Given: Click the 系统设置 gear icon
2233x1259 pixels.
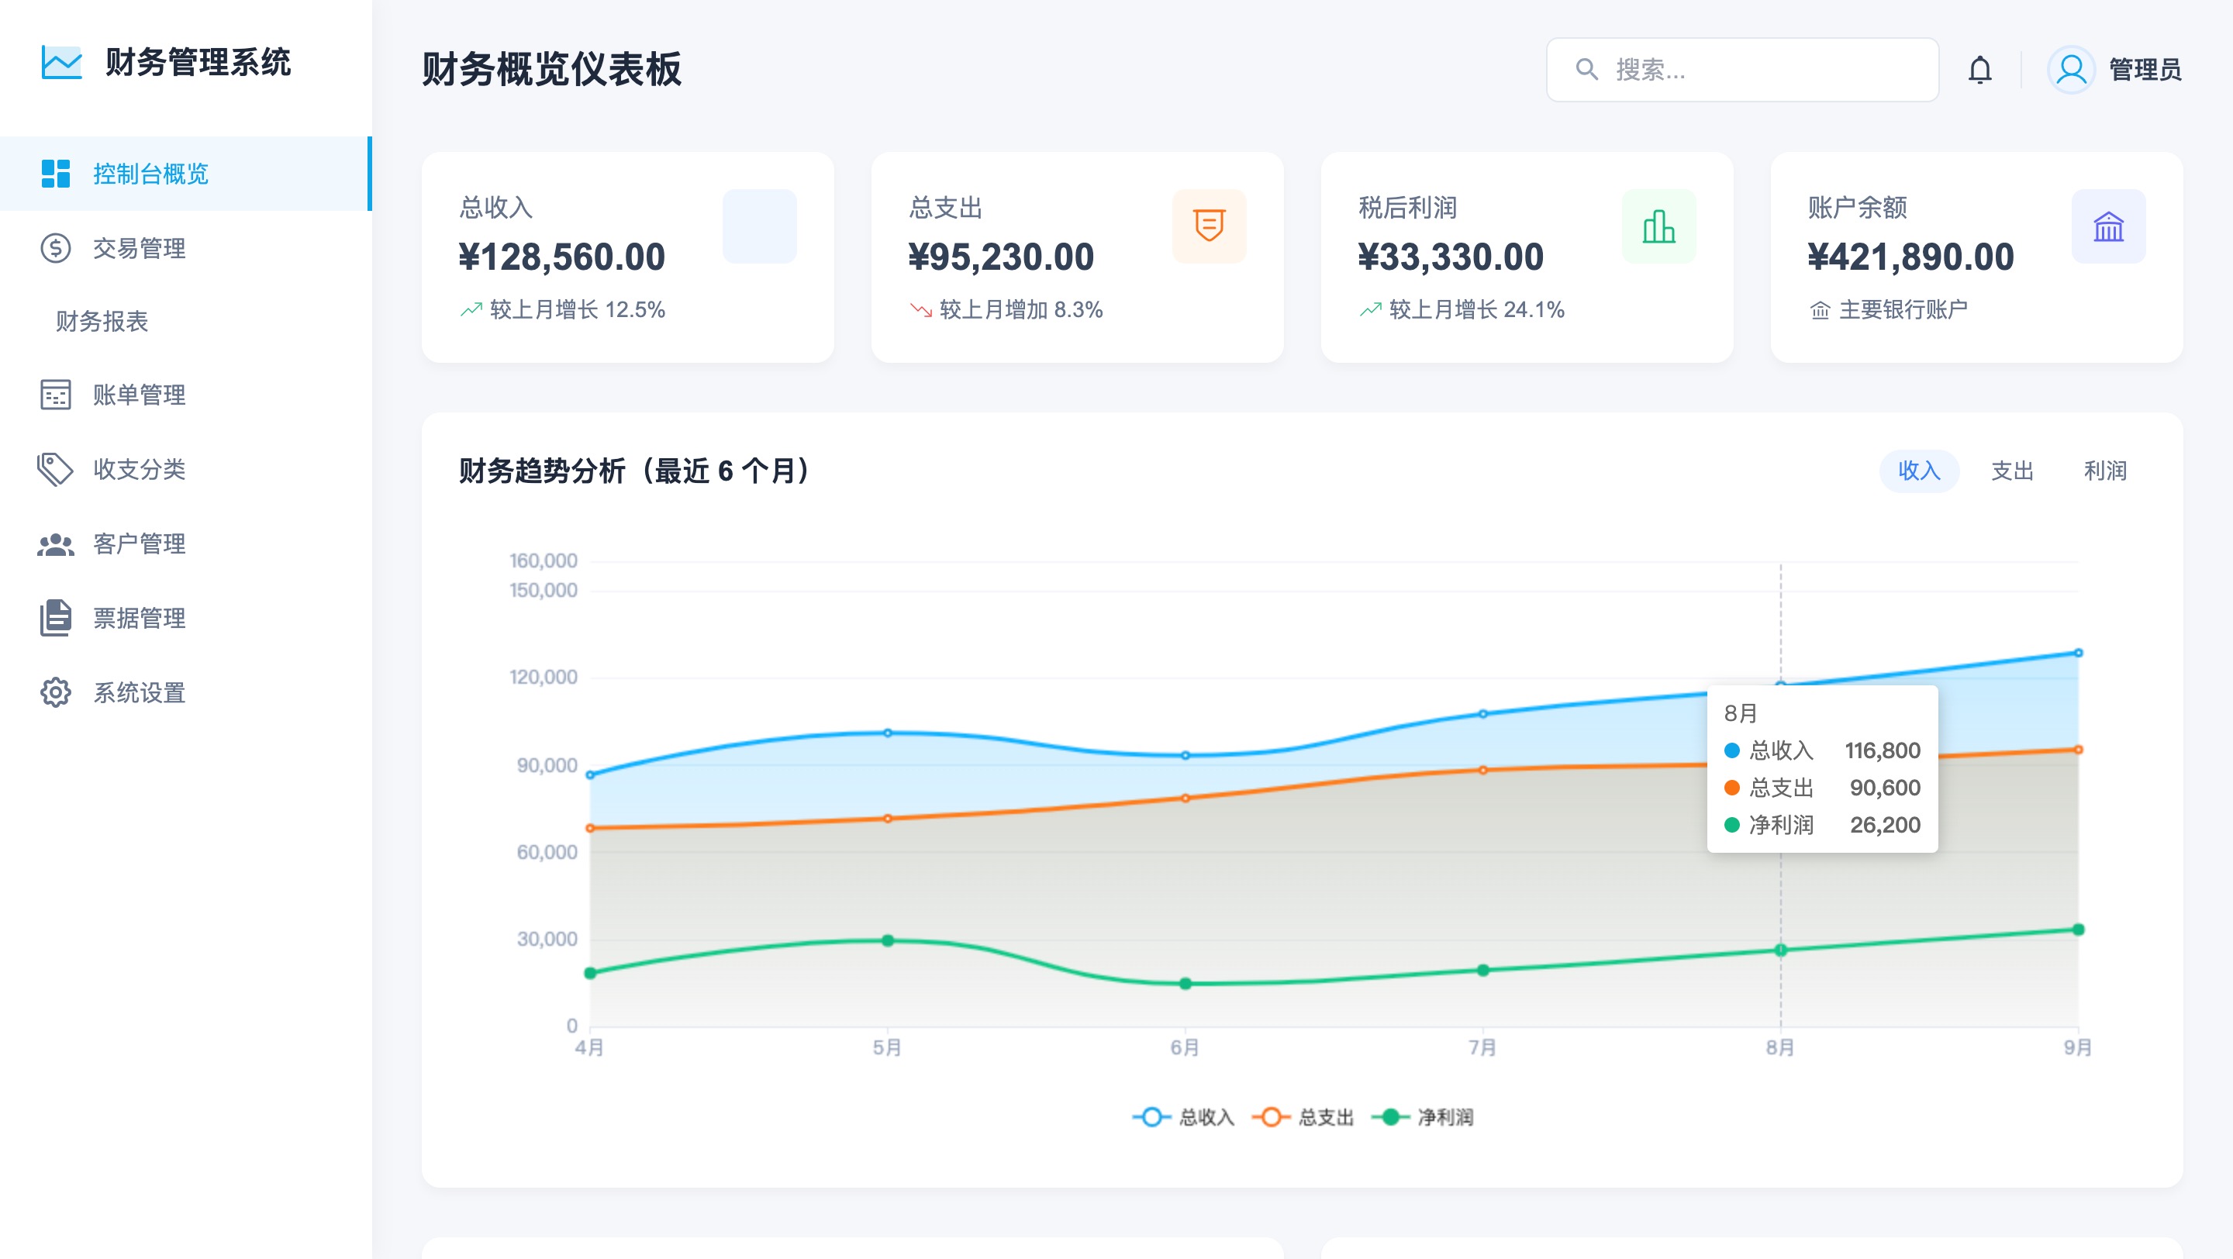Looking at the screenshot, I should point(56,692).
